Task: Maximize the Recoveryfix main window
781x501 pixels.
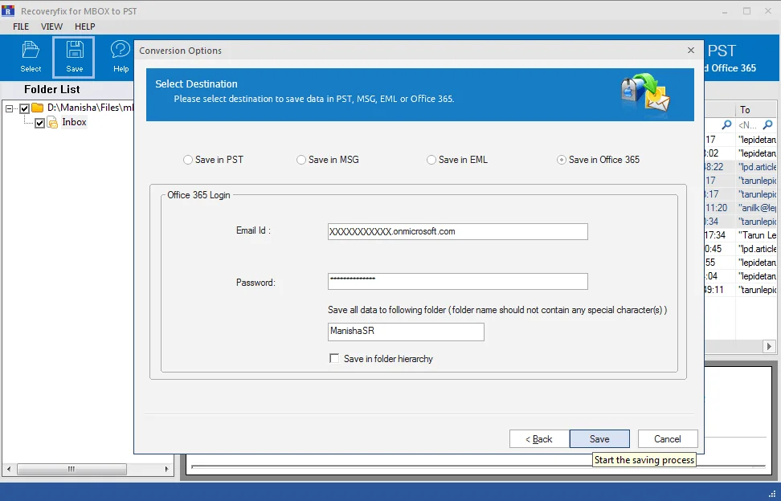Action: point(746,11)
